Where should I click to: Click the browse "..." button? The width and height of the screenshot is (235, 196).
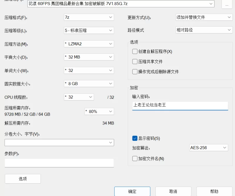point(227,4)
